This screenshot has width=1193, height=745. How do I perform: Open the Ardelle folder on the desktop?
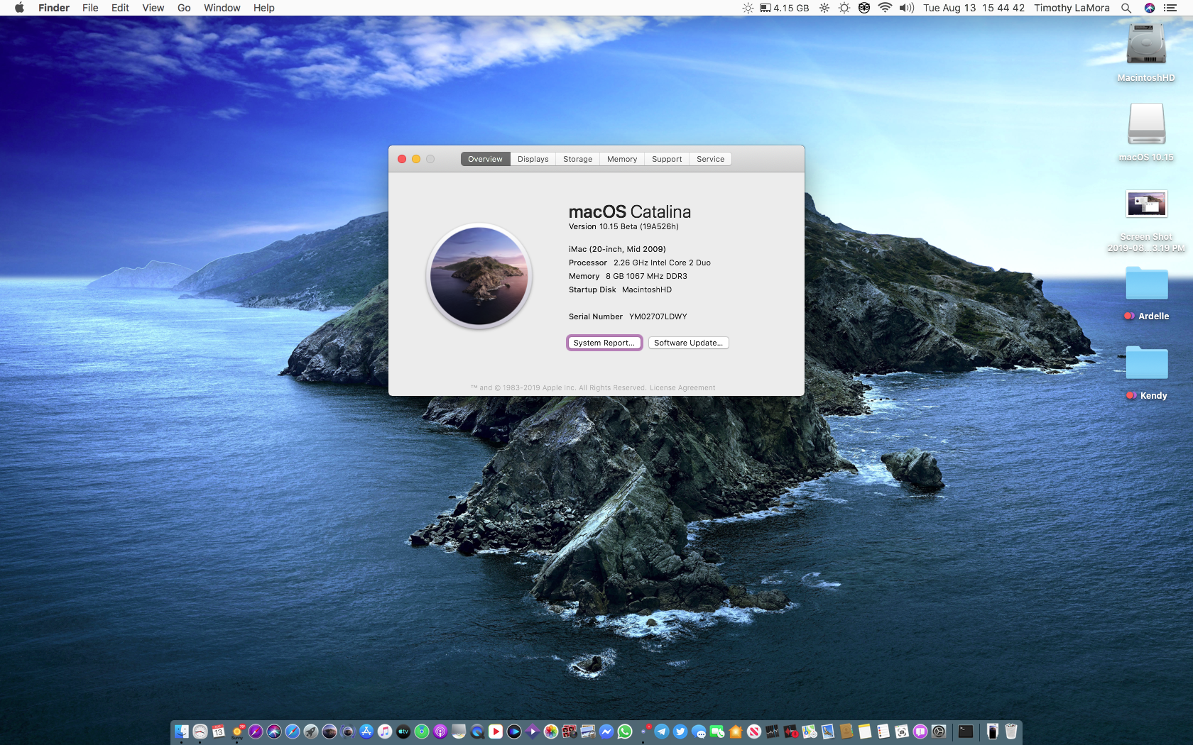[1146, 285]
